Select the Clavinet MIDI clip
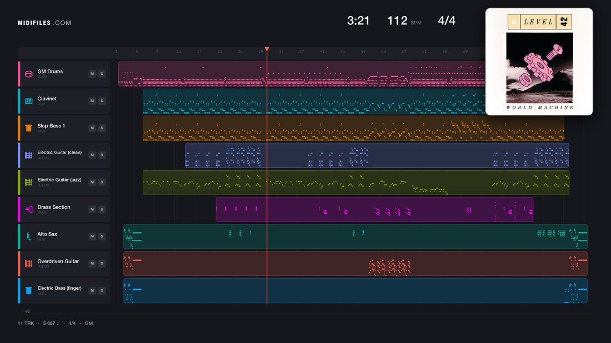Viewport: 611px width, 343px height. tap(314, 101)
